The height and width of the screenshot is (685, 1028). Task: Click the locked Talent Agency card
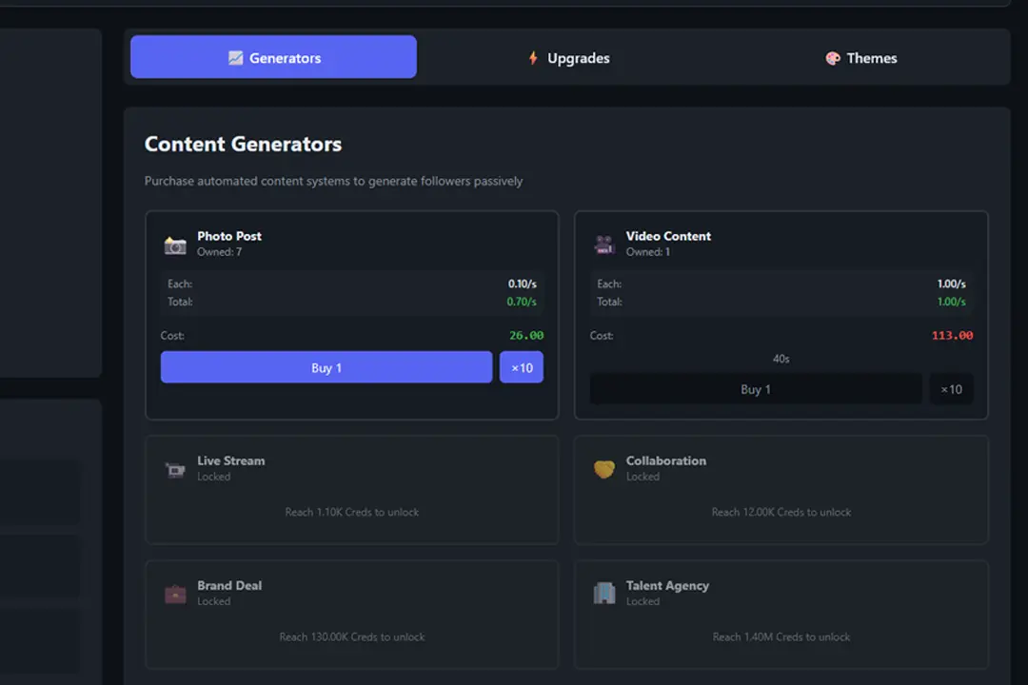[x=781, y=615]
